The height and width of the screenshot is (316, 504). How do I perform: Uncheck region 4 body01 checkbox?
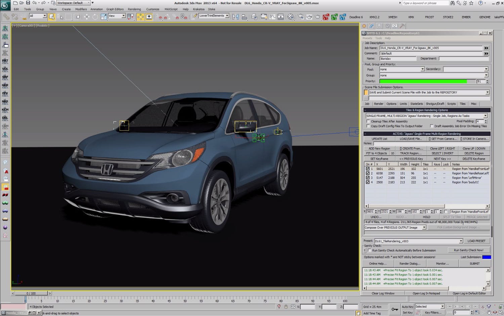[x=368, y=182]
